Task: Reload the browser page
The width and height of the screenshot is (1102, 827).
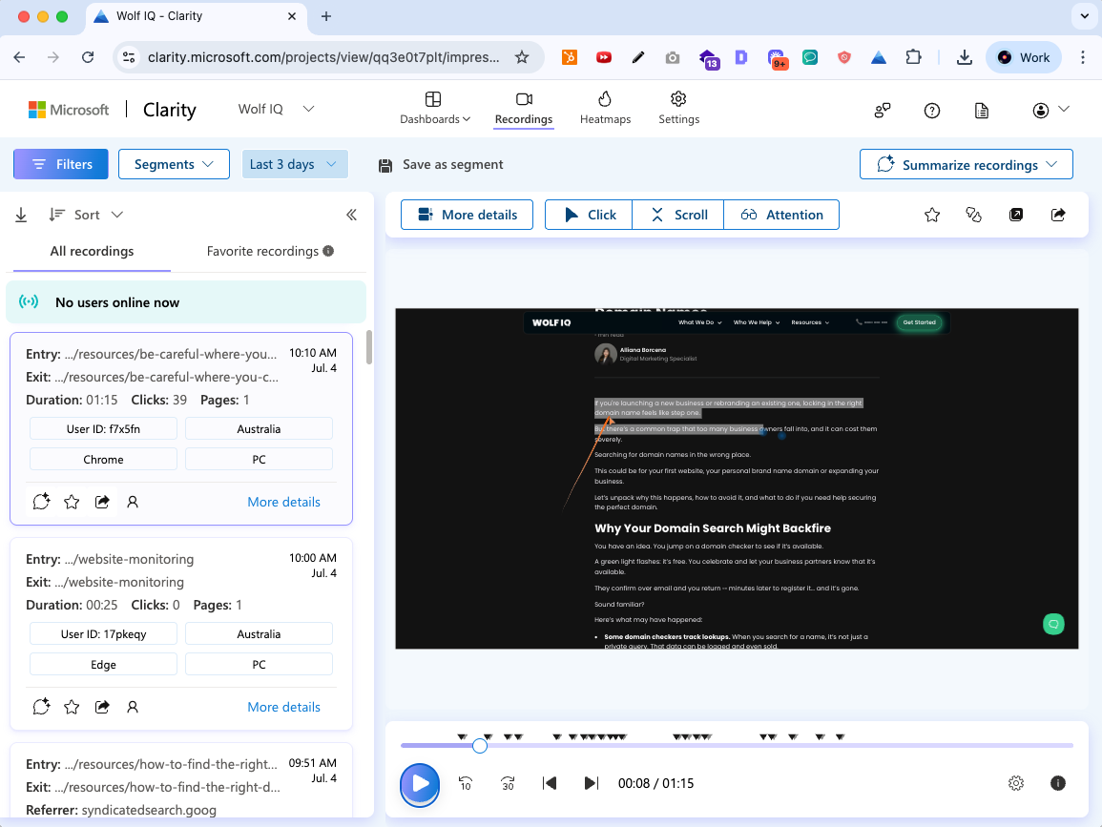Action: click(88, 57)
